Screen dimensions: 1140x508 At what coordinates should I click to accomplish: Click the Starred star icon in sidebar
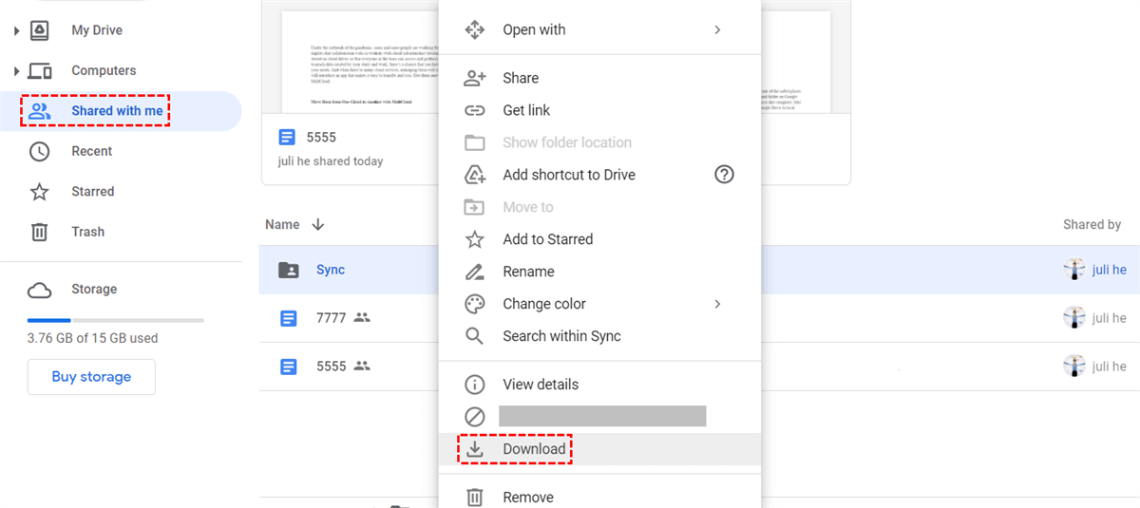pyautogui.click(x=39, y=192)
